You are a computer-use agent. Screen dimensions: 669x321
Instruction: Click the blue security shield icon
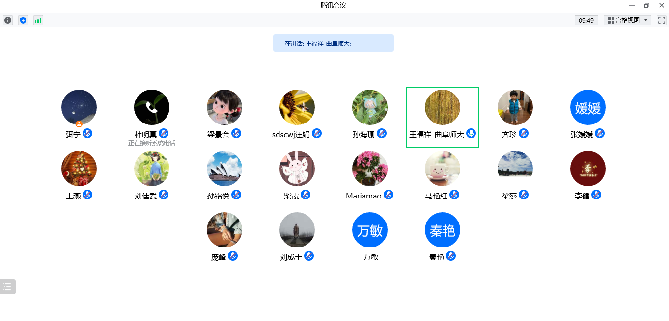(23, 20)
